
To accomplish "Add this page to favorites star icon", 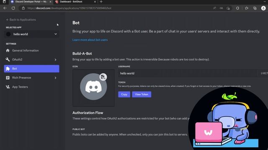I will (x=228, y=8).
